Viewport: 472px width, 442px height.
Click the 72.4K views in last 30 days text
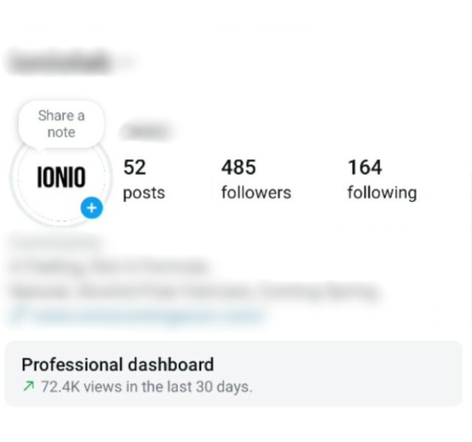coord(146,387)
